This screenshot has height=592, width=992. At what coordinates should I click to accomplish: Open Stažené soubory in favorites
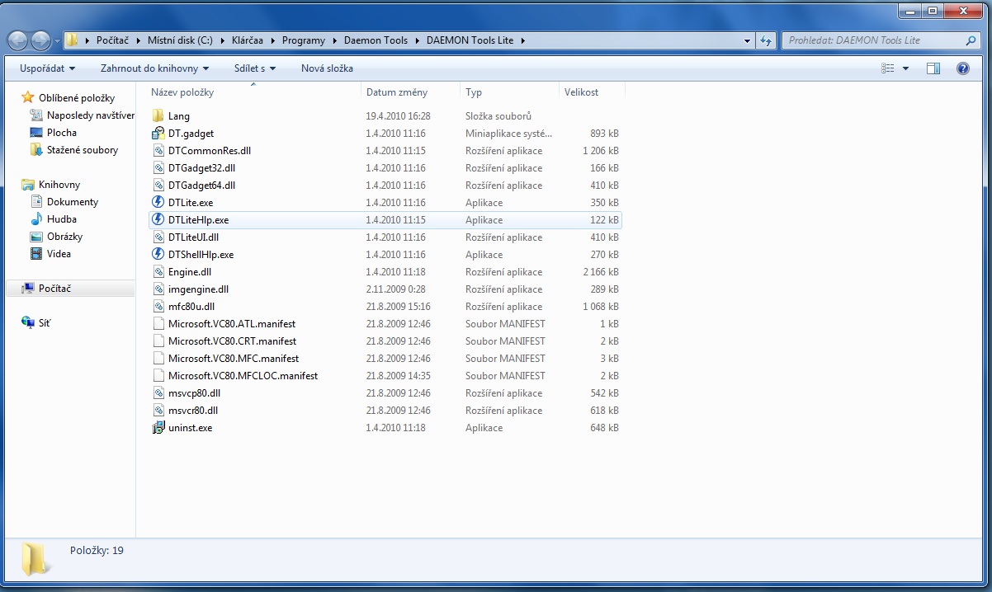click(82, 150)
